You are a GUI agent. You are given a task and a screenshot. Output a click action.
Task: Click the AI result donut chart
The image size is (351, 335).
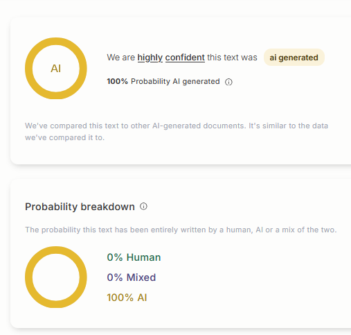point(56,69)
